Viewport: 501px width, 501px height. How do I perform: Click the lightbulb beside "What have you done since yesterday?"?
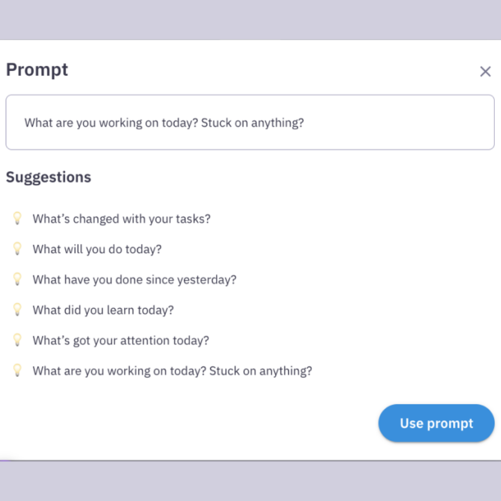(x=17, y=279)
